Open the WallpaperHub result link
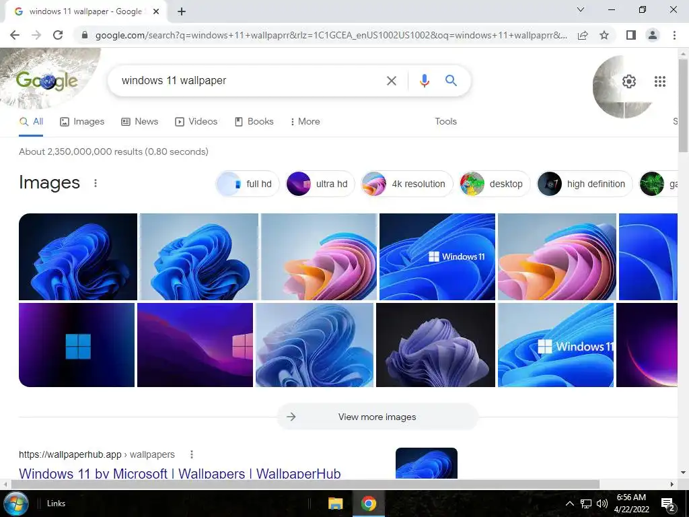 point(180,473)
